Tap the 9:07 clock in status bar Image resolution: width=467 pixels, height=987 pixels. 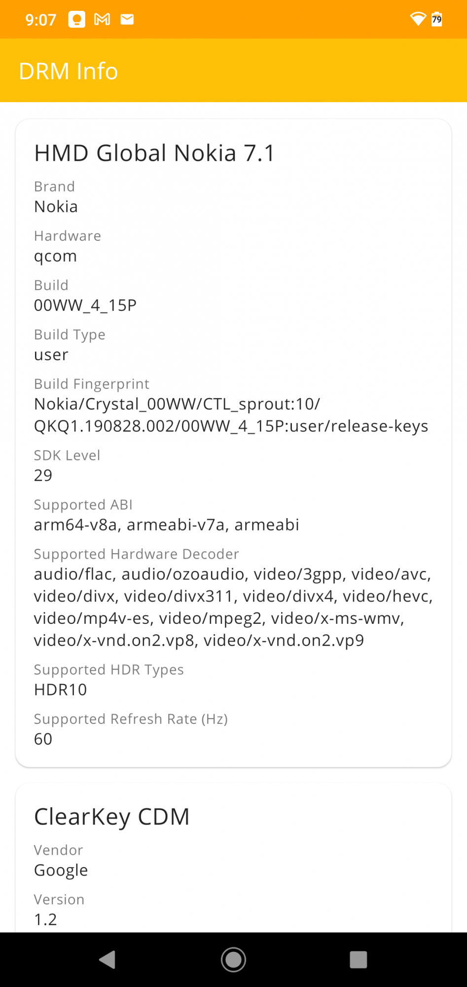[40, 20]
